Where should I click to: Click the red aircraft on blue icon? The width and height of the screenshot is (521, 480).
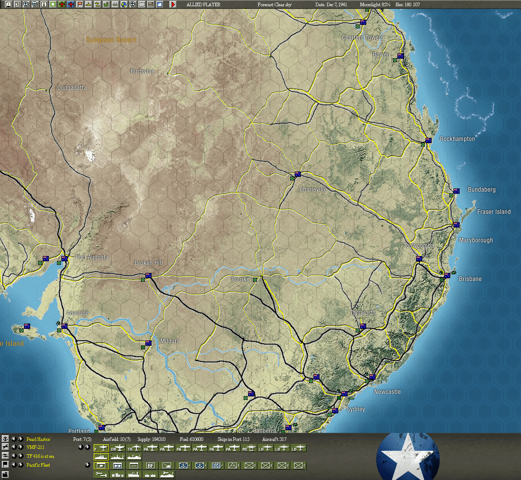[71, 4]
